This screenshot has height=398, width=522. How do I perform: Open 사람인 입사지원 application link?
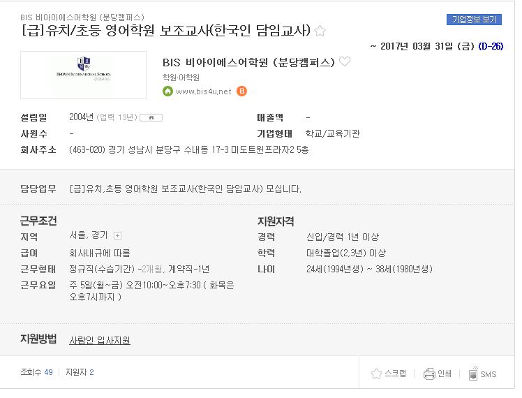point(100,340)
